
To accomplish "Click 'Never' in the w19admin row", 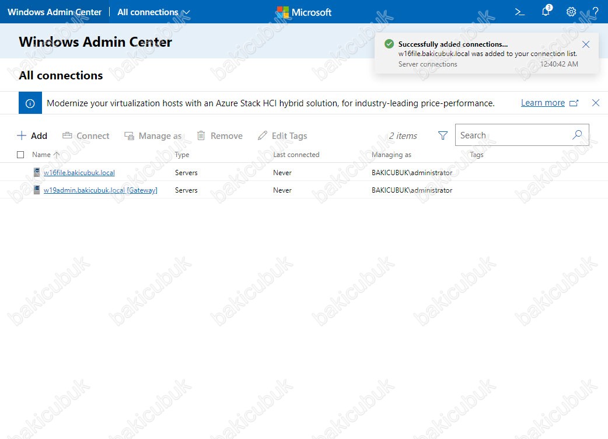I will [x=282, y=190].
